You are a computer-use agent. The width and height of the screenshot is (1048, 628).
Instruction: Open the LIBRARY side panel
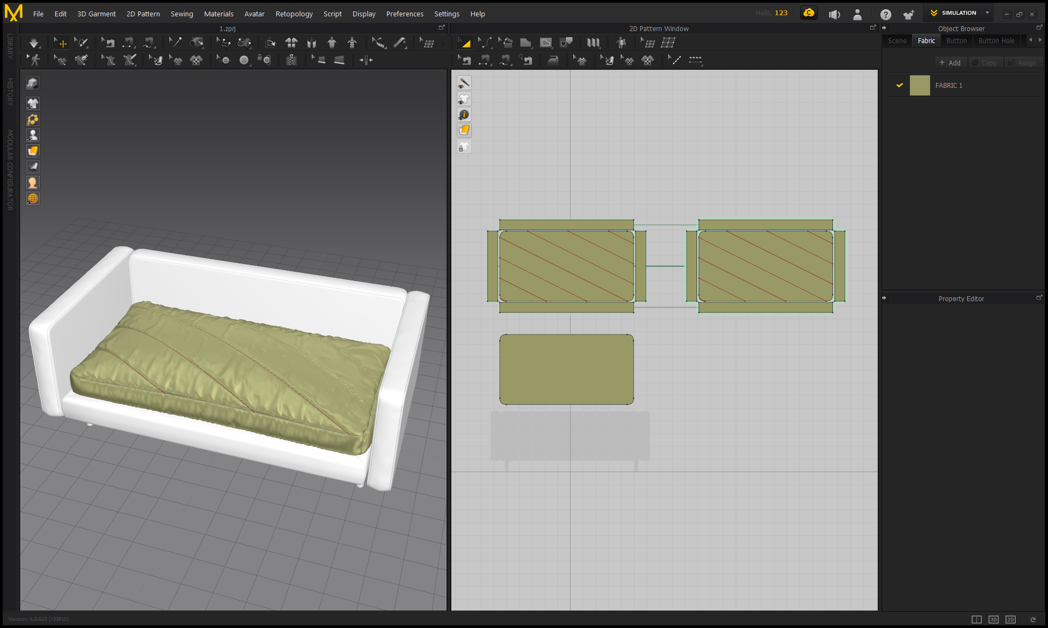10,46
